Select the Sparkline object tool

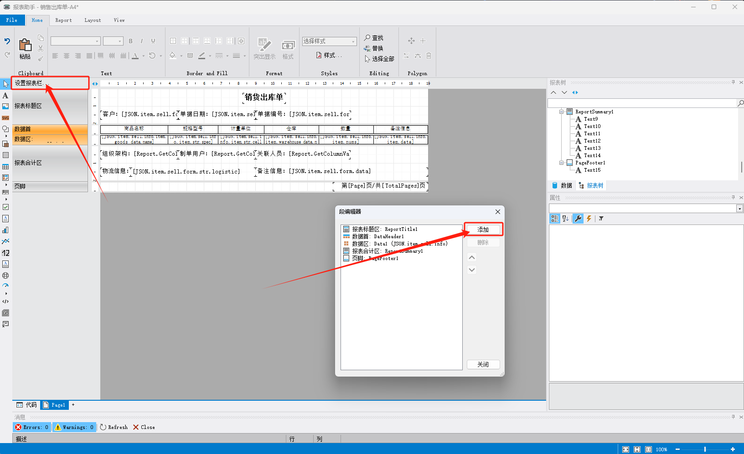[5, 241]
